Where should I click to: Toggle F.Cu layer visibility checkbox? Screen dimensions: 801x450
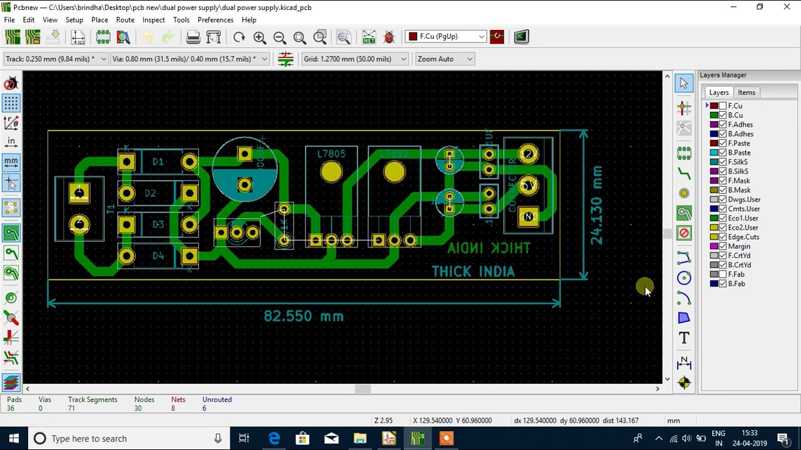723,106
